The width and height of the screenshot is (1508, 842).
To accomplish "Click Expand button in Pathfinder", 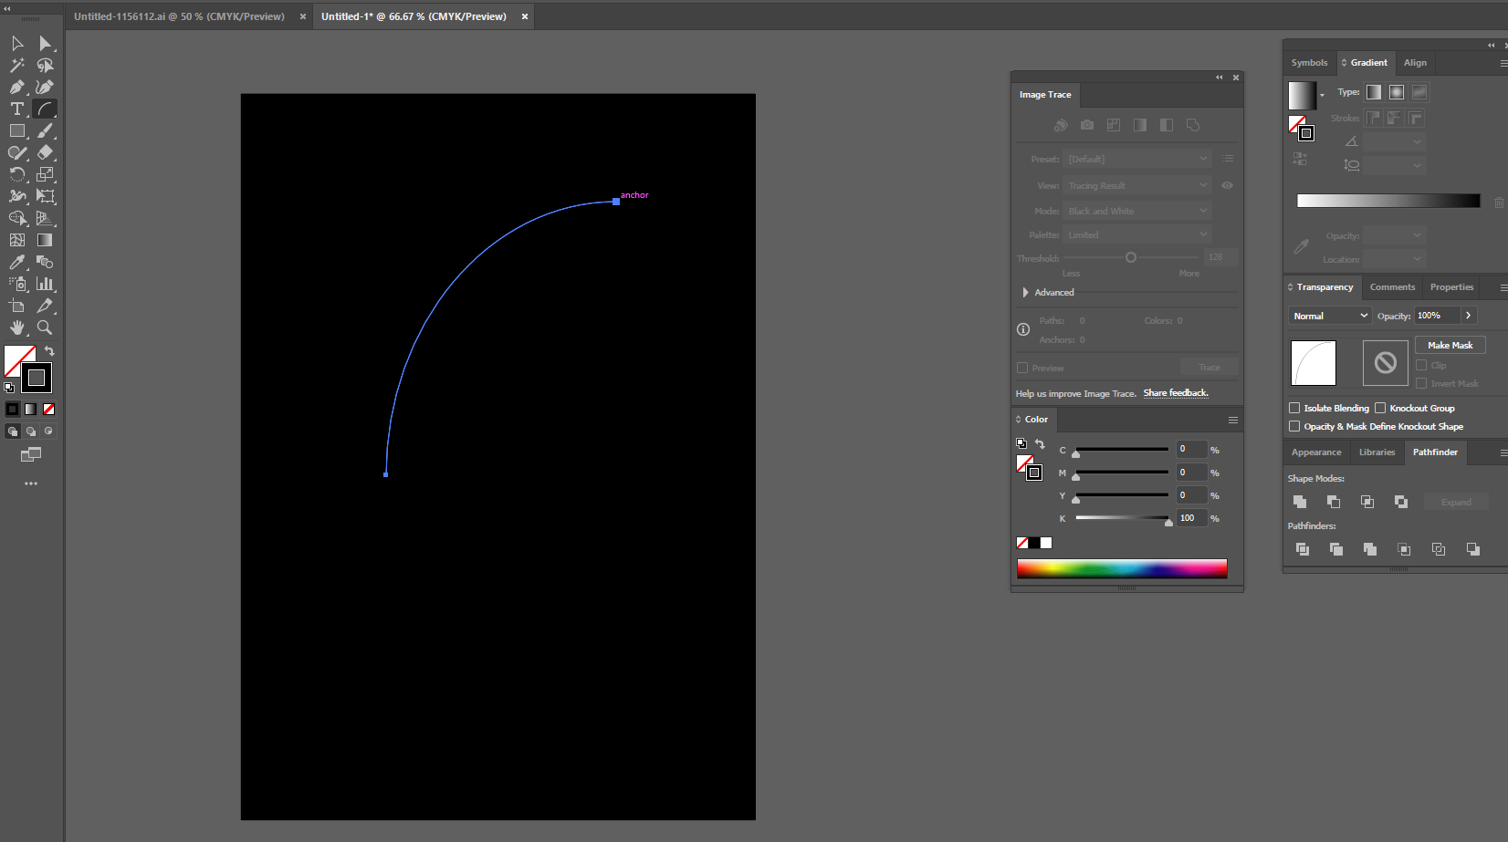I will pyautogui.click(x=1456, y=502).
